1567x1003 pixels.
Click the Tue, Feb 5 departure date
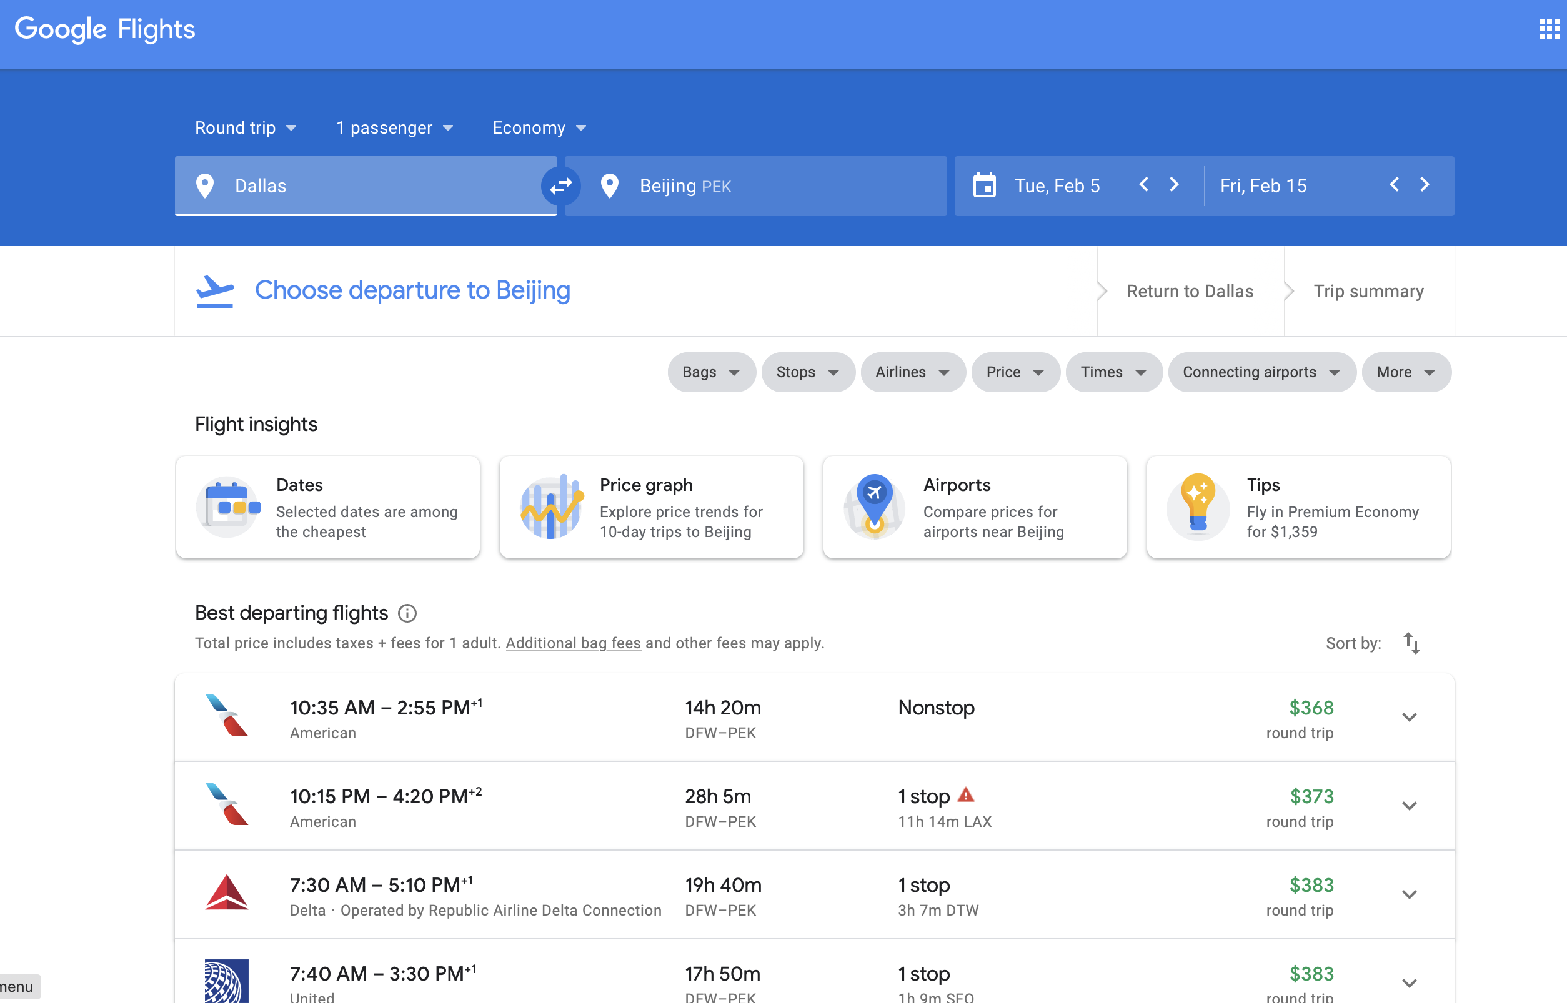pos(1057,186)
